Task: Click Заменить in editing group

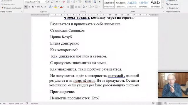Action: [172, 4]
